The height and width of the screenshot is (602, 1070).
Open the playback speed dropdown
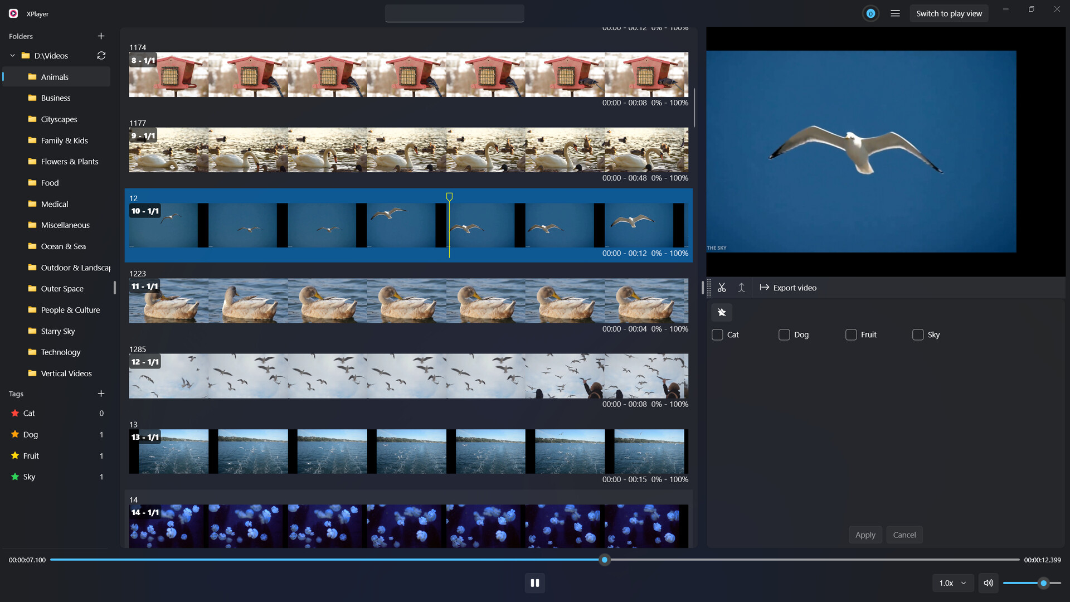click(952, 582)
